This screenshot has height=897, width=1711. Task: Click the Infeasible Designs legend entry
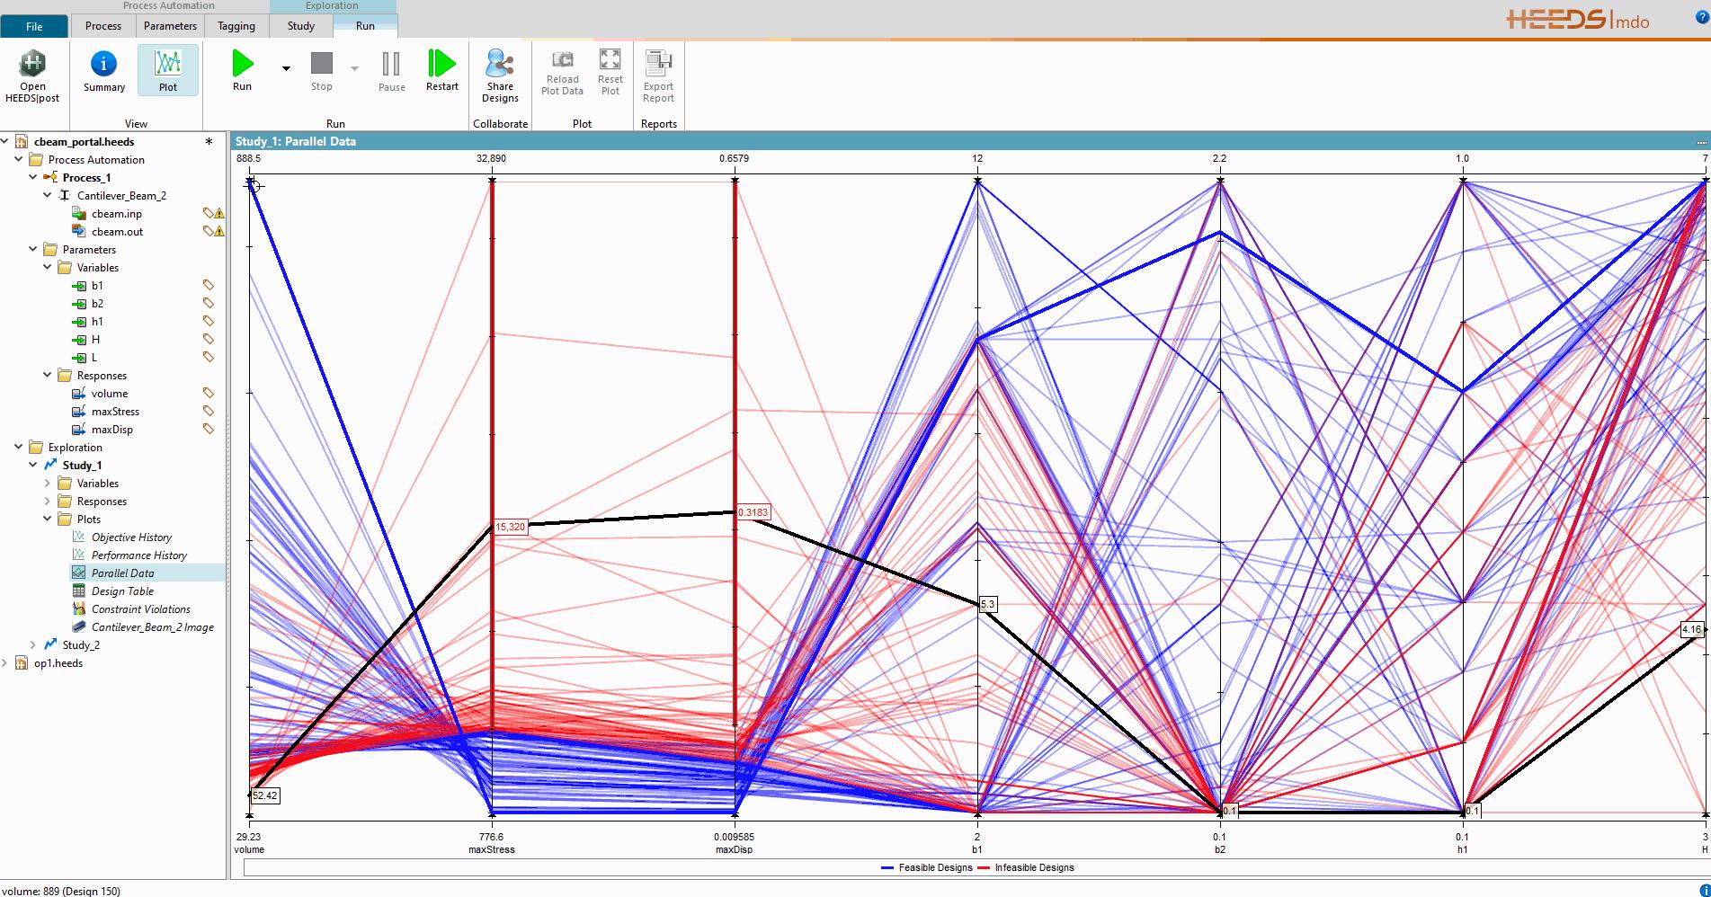pyautogui.click(x=1025, y=867)
